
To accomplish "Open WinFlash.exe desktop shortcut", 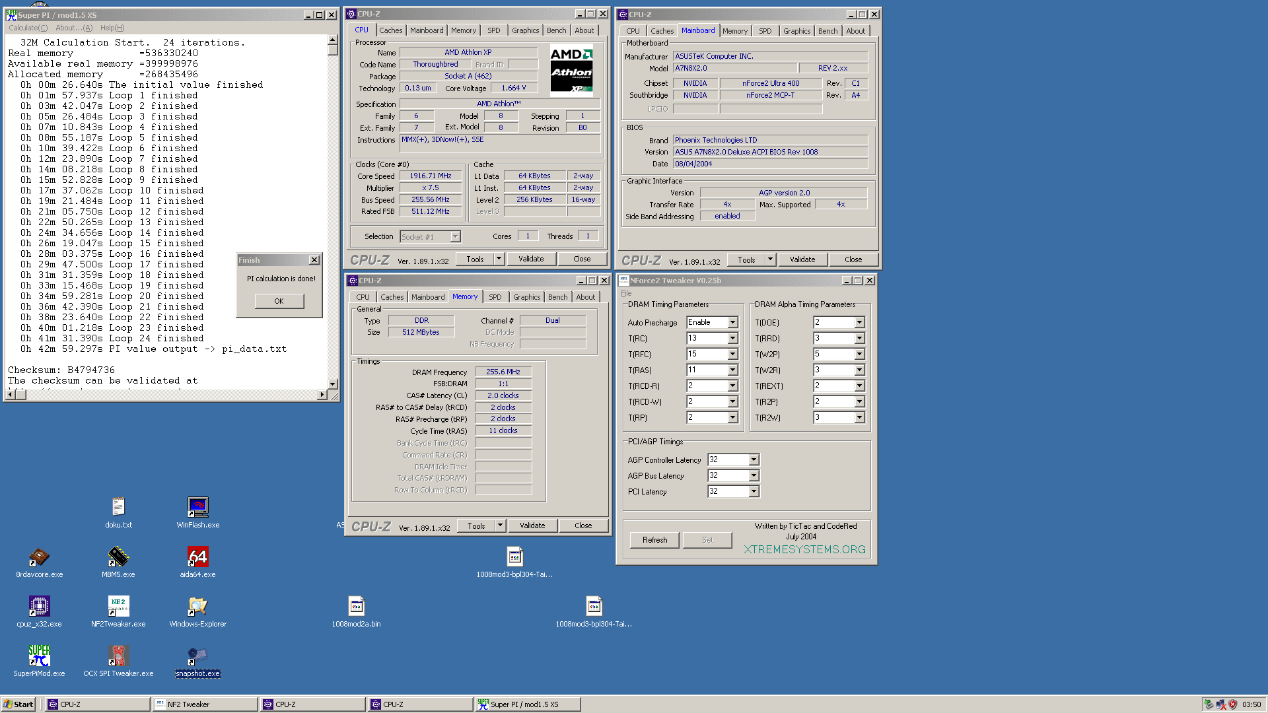I will (197, 513).
